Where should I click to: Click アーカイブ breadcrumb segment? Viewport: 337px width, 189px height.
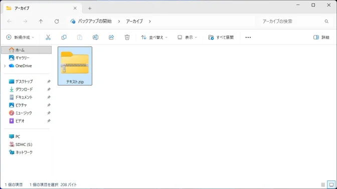click(x=134, y=21)
